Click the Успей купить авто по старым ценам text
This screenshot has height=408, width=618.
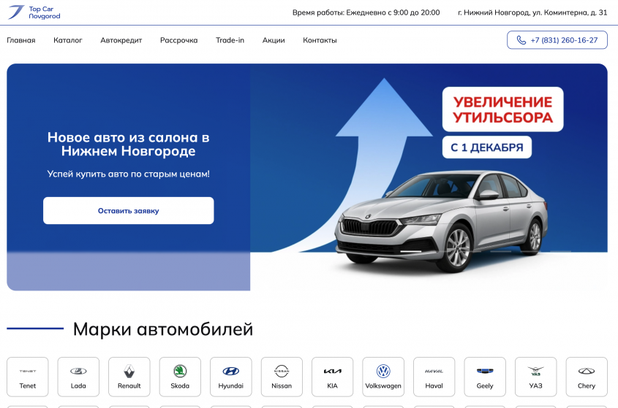[x=129, y=174]
